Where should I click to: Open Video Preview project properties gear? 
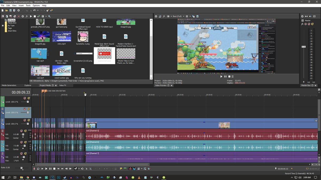(156, 16)
